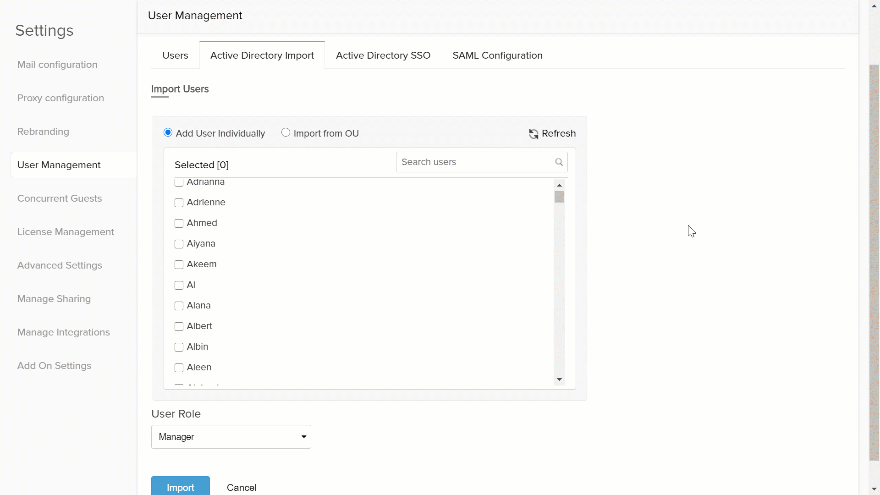Tick the Akeem checkbox
Viewport: 880px width, 495px height.
tap(179, 264)
